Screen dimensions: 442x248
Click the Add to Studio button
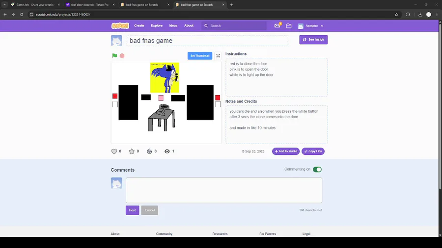point(286,151)
